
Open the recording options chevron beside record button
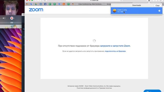click(x=14, y=18)
